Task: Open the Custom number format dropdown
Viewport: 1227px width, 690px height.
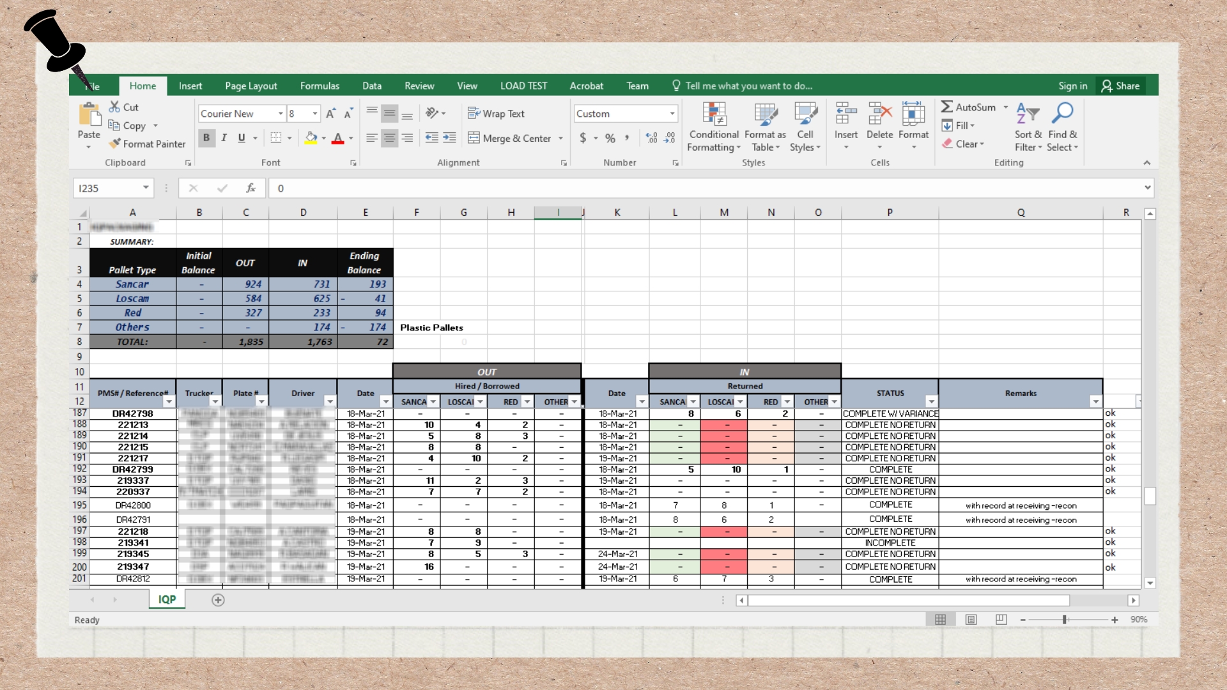Action: click(x=672, y=114)
